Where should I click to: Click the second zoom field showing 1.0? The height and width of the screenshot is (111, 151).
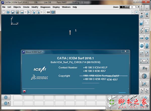(x=136, y=7)
